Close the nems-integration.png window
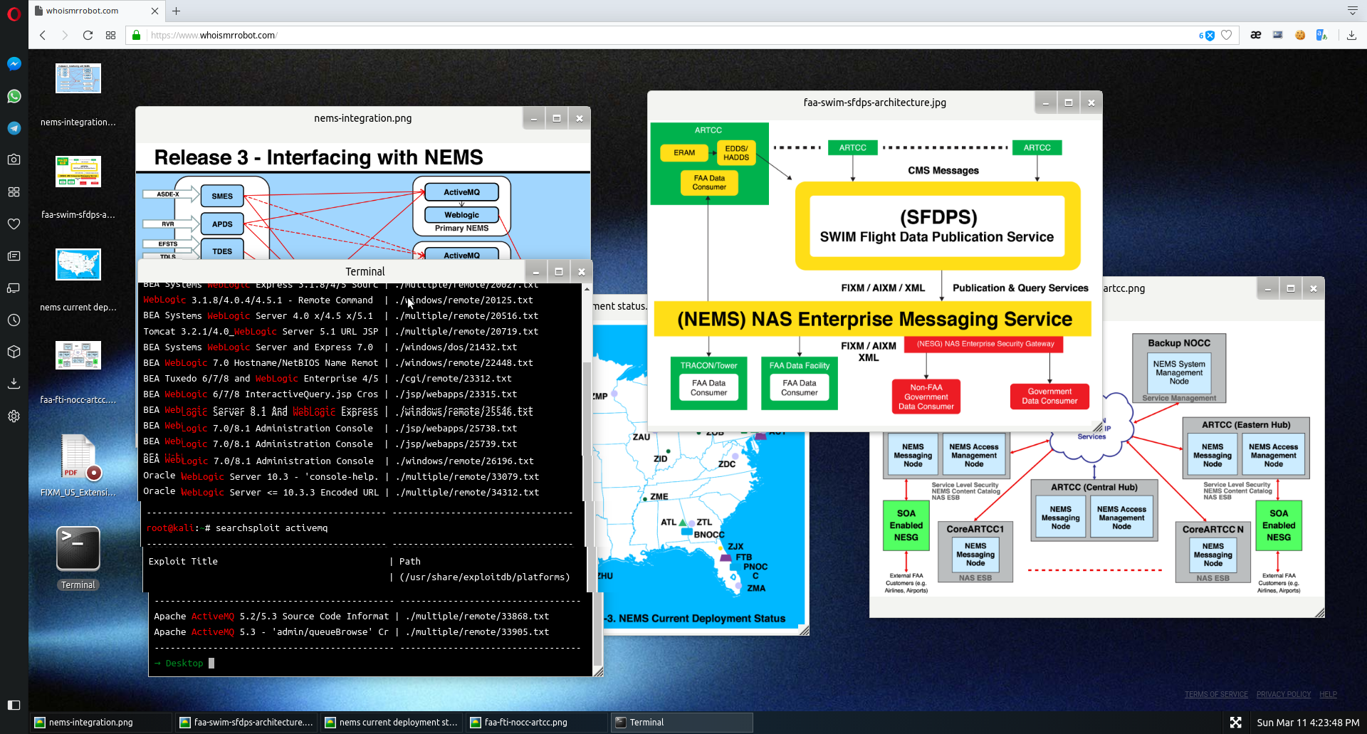Screen dimensions: 1367x734 [x=580, y=118]
